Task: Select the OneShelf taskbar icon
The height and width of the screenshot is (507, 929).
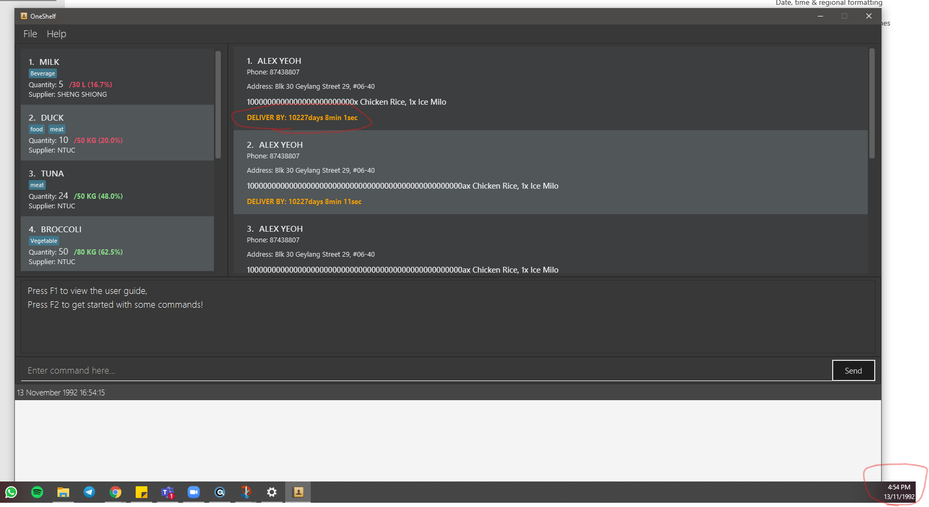Action: (x=298, y=492)
